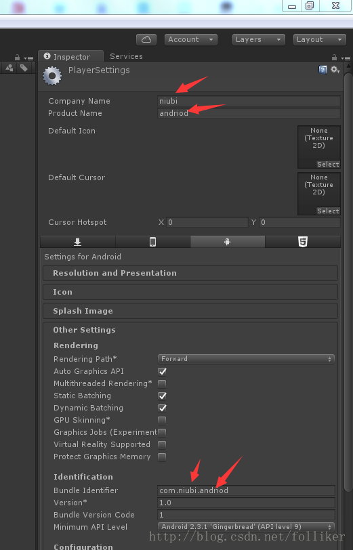Open the Layout dropdown
Screen dimensions: 353x550
319,40
